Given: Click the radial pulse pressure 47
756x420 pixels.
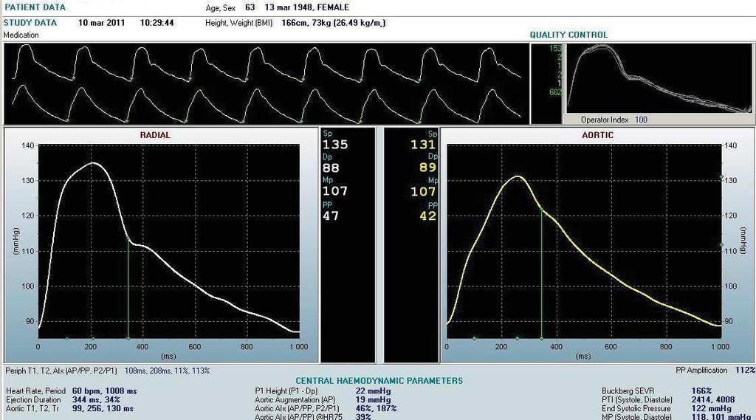Looking at the screenshot, I should coord(331,216).
